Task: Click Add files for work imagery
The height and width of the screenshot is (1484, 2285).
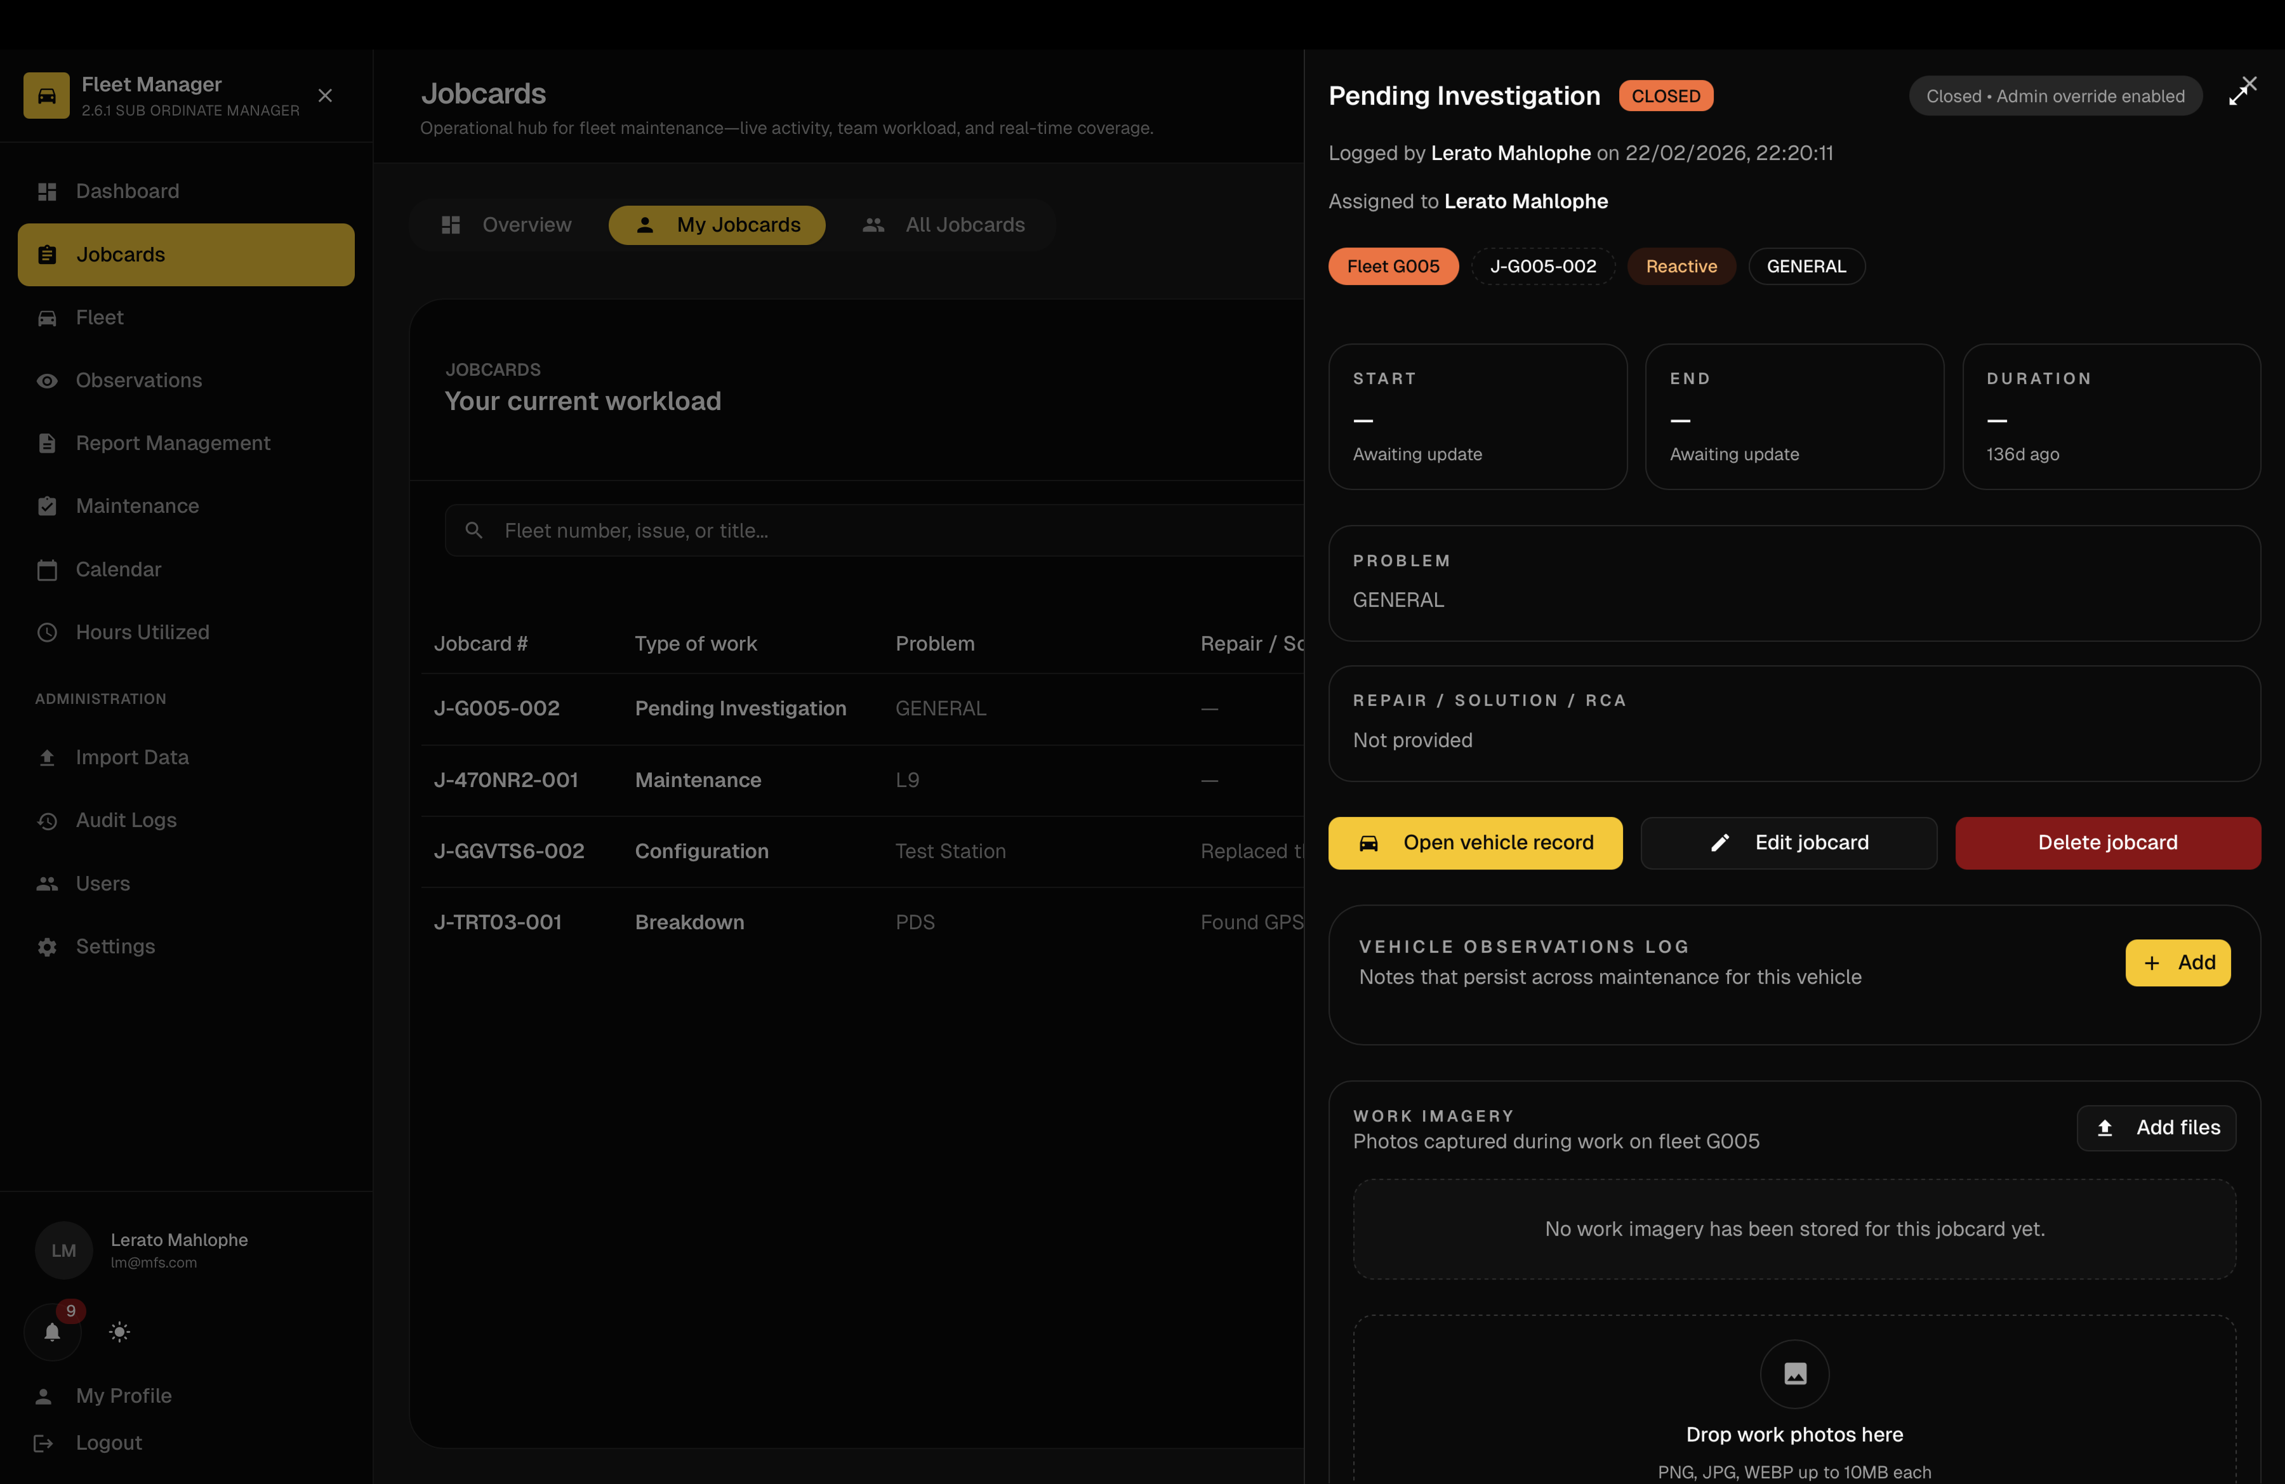Action: pyautogui.click(x=2156, y=1128)
